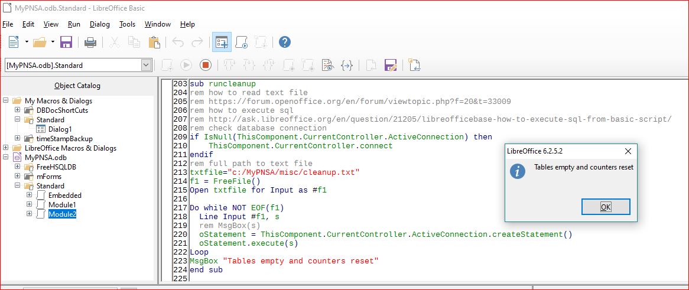This screenshot has height=290, width=689.
Task: Click the Select Macro toolbar icon
Action: pos(241,42)
